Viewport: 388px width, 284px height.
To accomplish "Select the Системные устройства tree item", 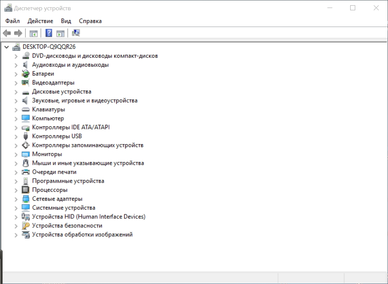I will point(64,208).
